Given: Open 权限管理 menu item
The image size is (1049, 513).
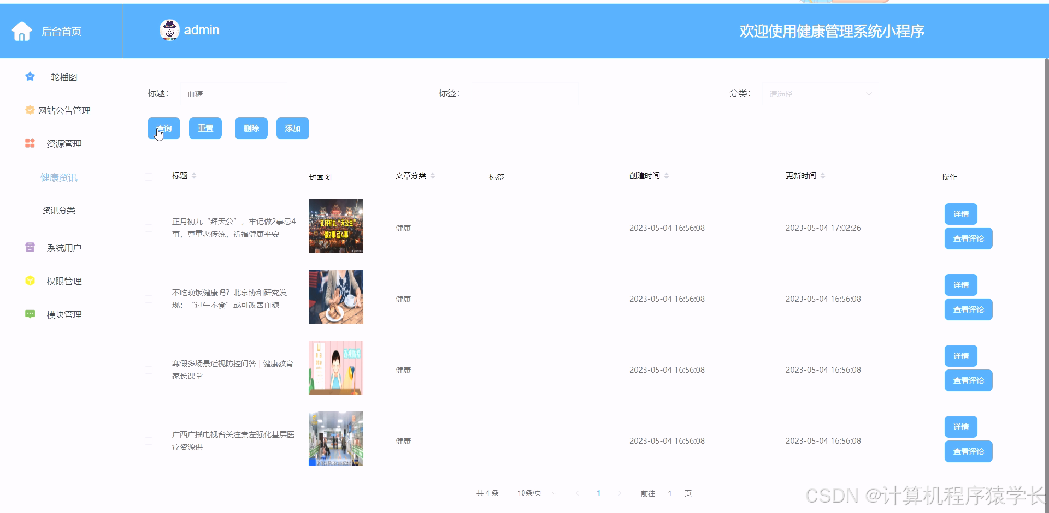Looking at the screenshot, I should tap(64, 281).
